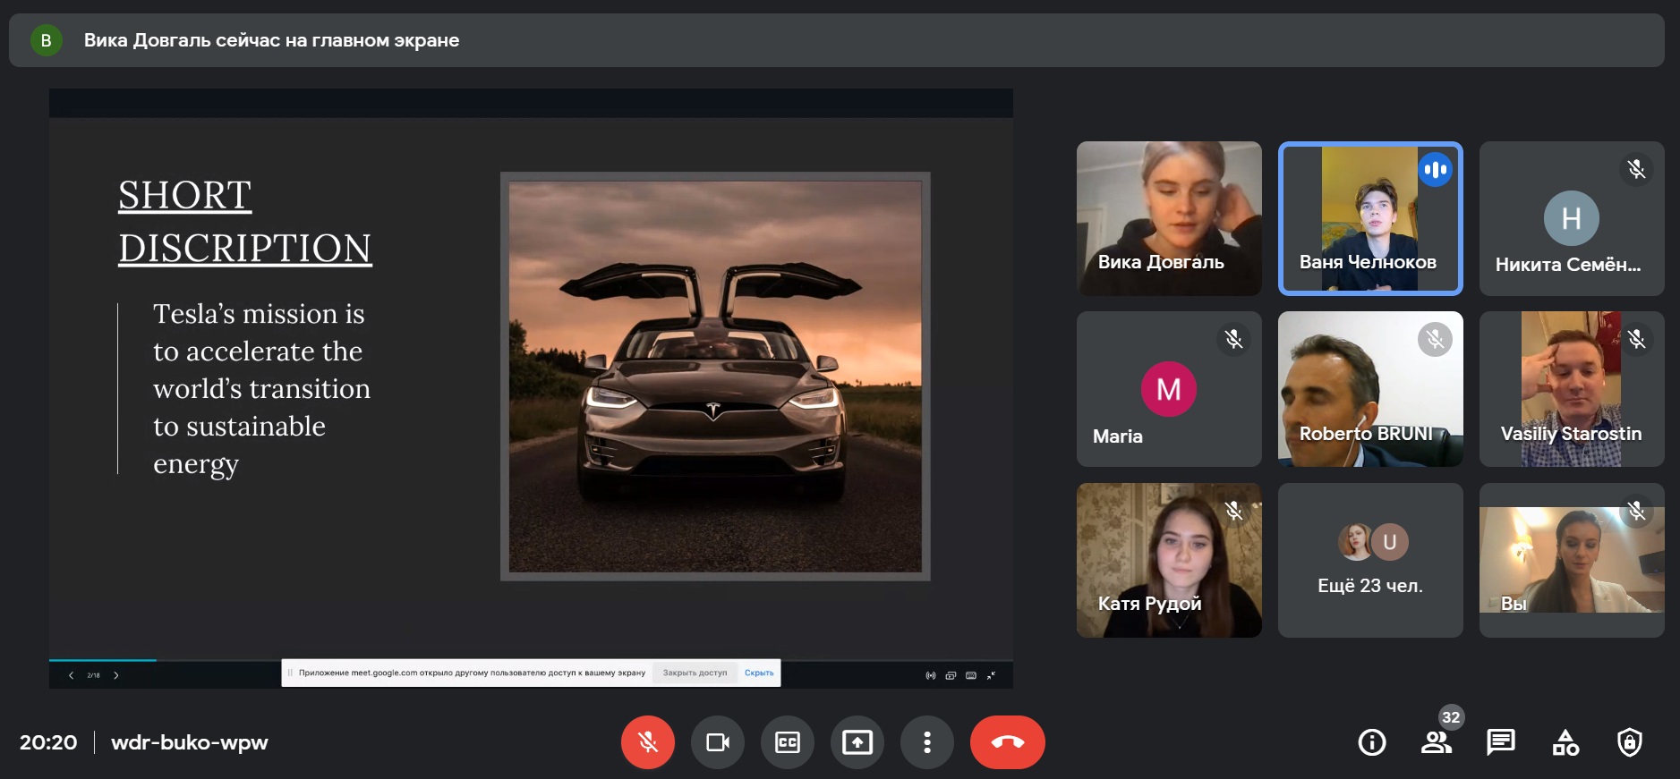Click the Вика Довгаль main screen notification
Image resolution: width=1680 pixels, height=779 pixels.
tap(837, 40)
